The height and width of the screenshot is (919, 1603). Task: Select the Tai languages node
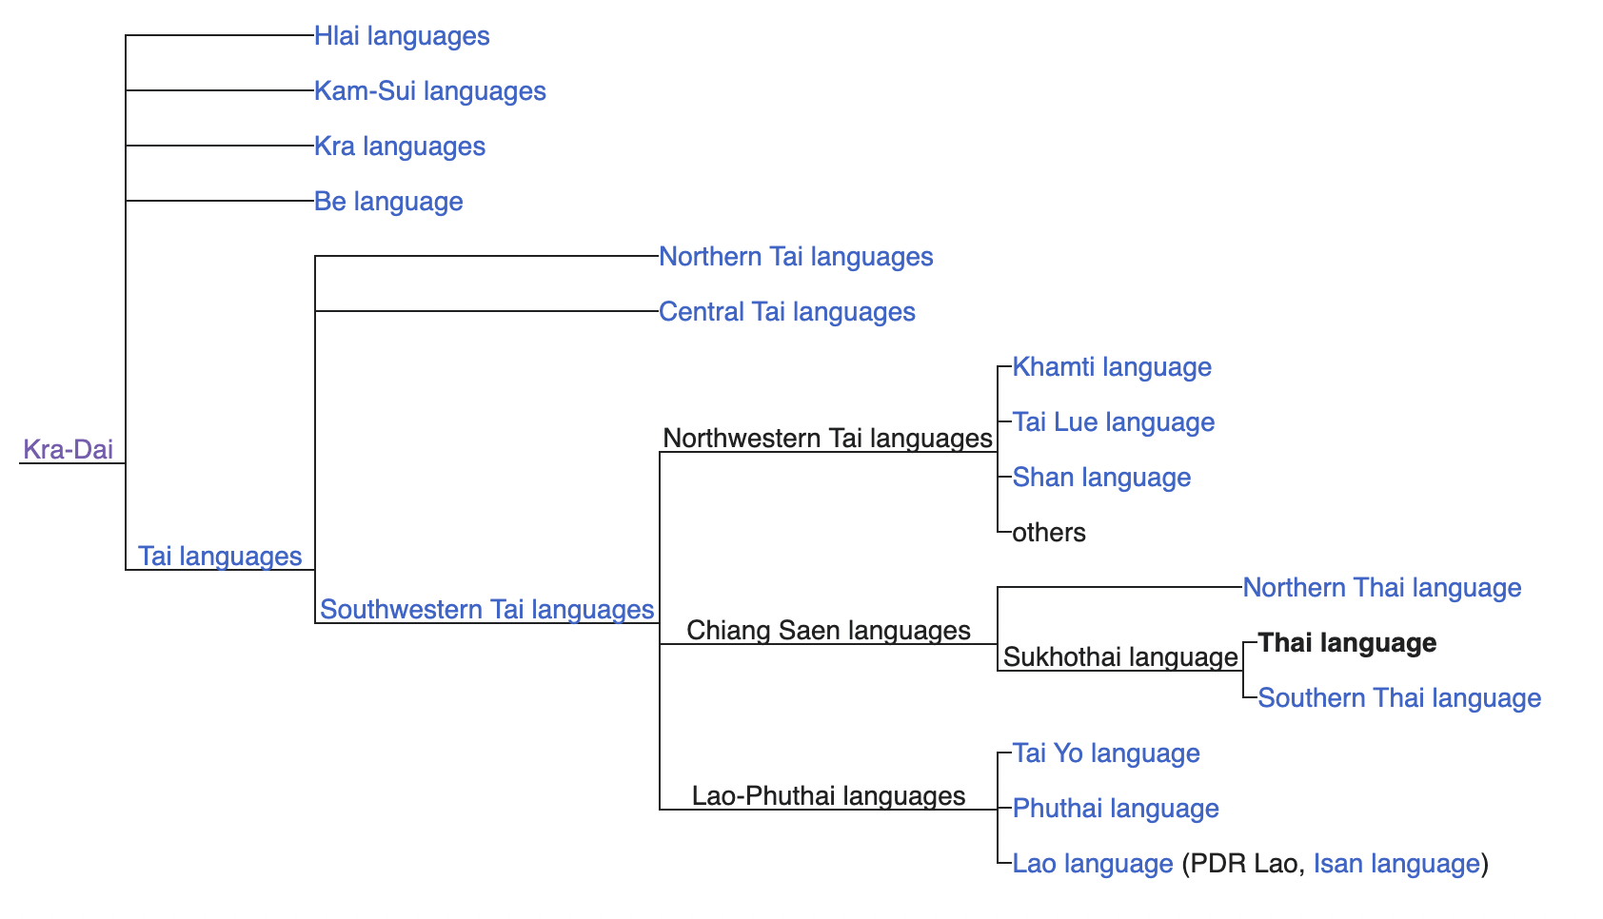pyautogui.click(x=220, y=557)
